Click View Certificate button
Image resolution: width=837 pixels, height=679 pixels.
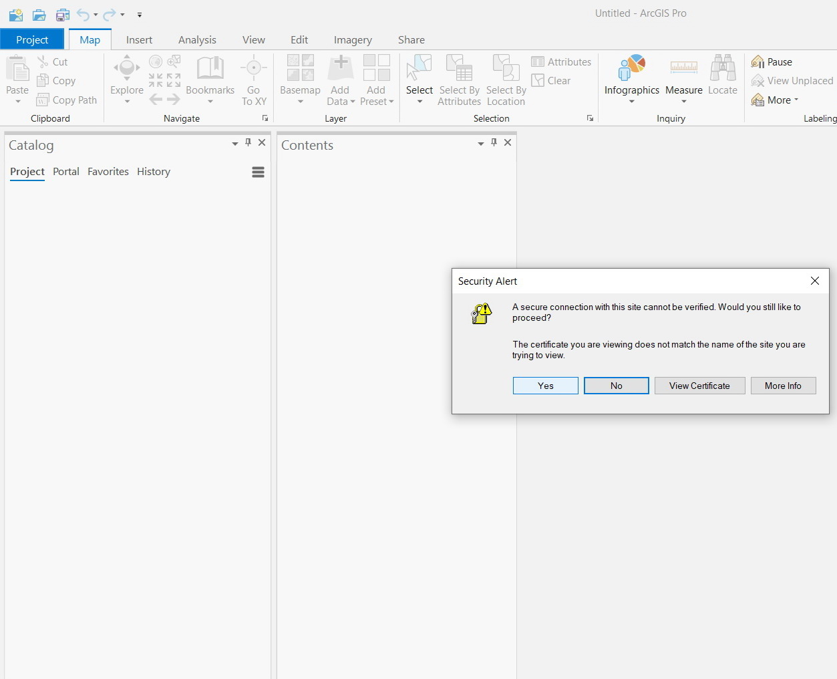pyautogui.click(x=700, y=386)
